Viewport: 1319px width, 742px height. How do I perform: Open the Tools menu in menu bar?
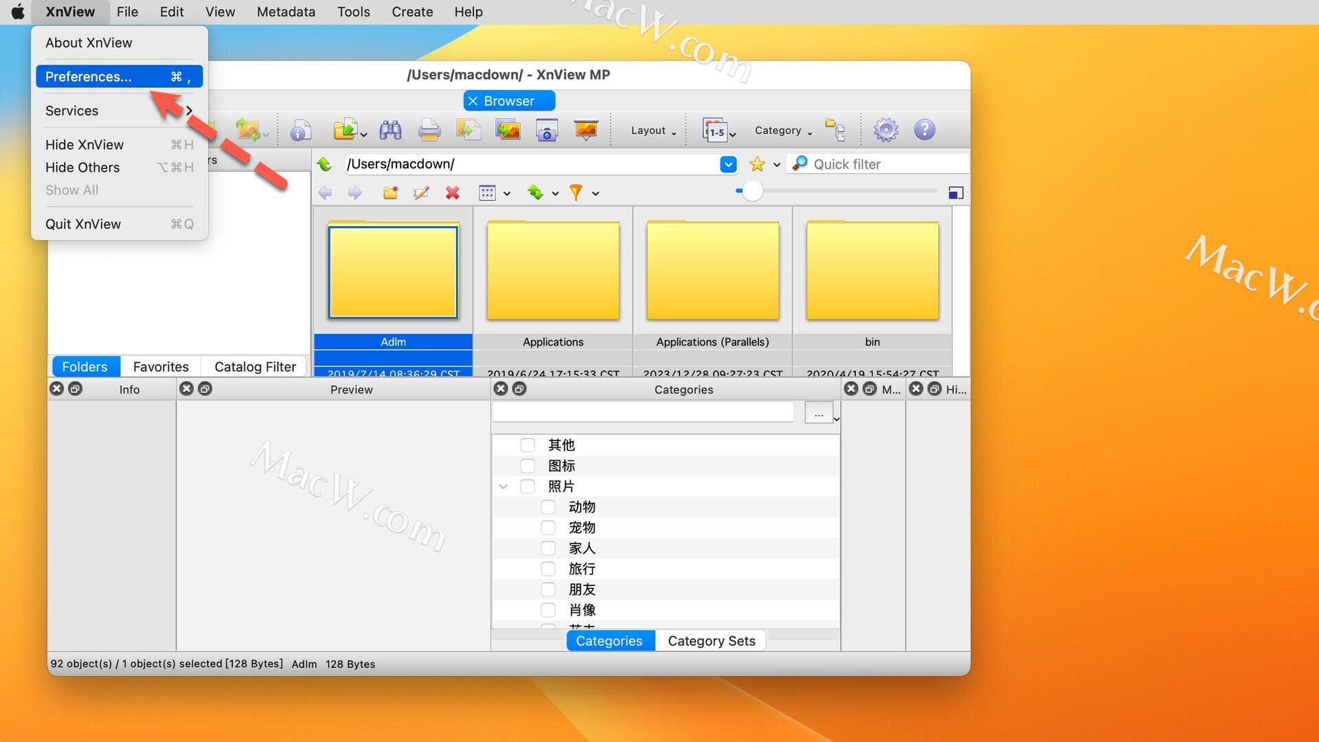353,12
